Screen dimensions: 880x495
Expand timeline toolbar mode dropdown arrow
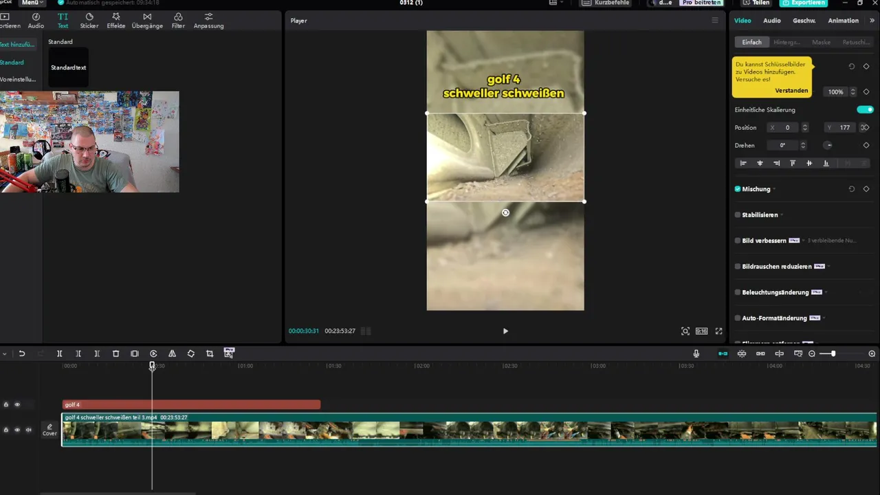point(4,353)
